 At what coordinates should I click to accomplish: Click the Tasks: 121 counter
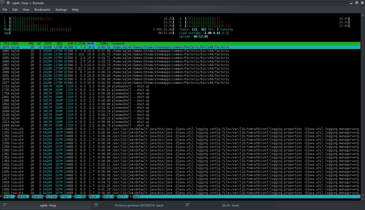[x=188, y=29]
